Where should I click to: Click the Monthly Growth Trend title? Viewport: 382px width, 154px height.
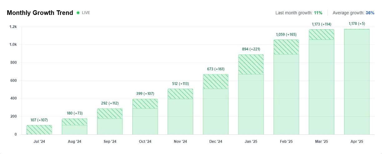[x=40, y=13]
